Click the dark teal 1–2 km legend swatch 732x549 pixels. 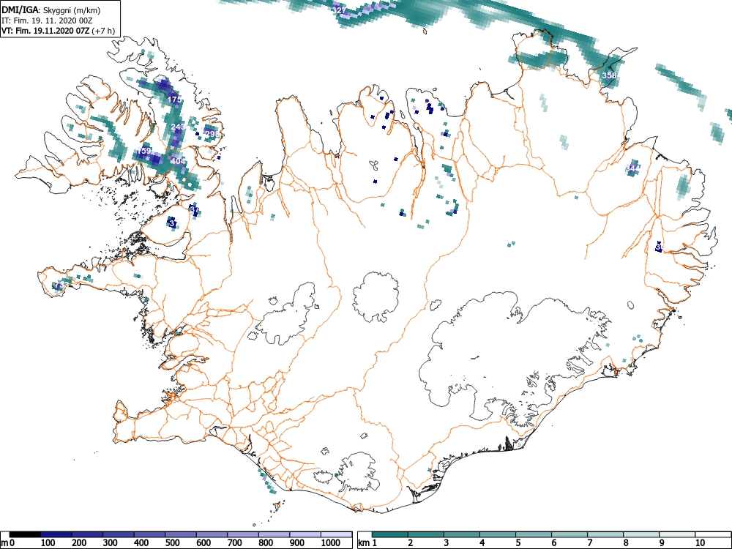point(390,534)
